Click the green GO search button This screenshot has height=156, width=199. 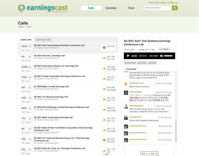[x=175, y=8]
